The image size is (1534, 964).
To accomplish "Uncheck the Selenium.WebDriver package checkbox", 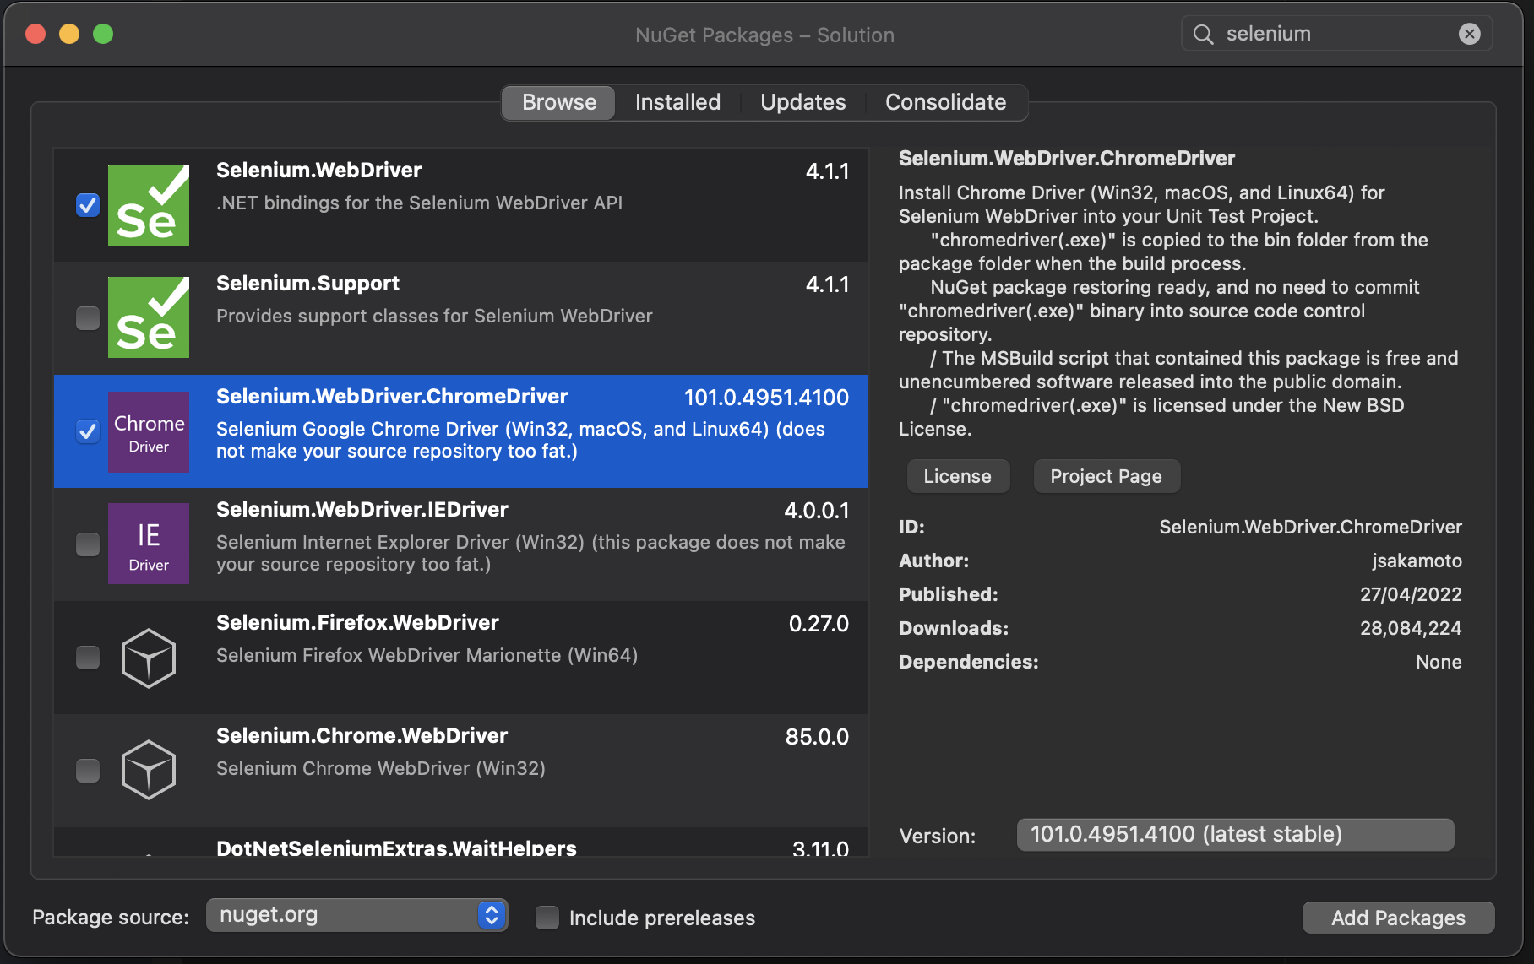I will (x=87, y=204).
